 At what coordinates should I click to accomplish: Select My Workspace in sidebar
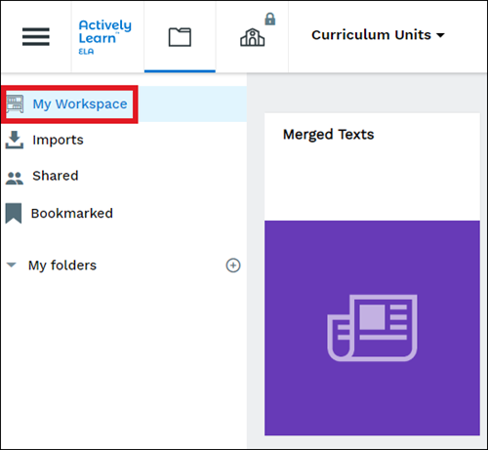[124, 104]
